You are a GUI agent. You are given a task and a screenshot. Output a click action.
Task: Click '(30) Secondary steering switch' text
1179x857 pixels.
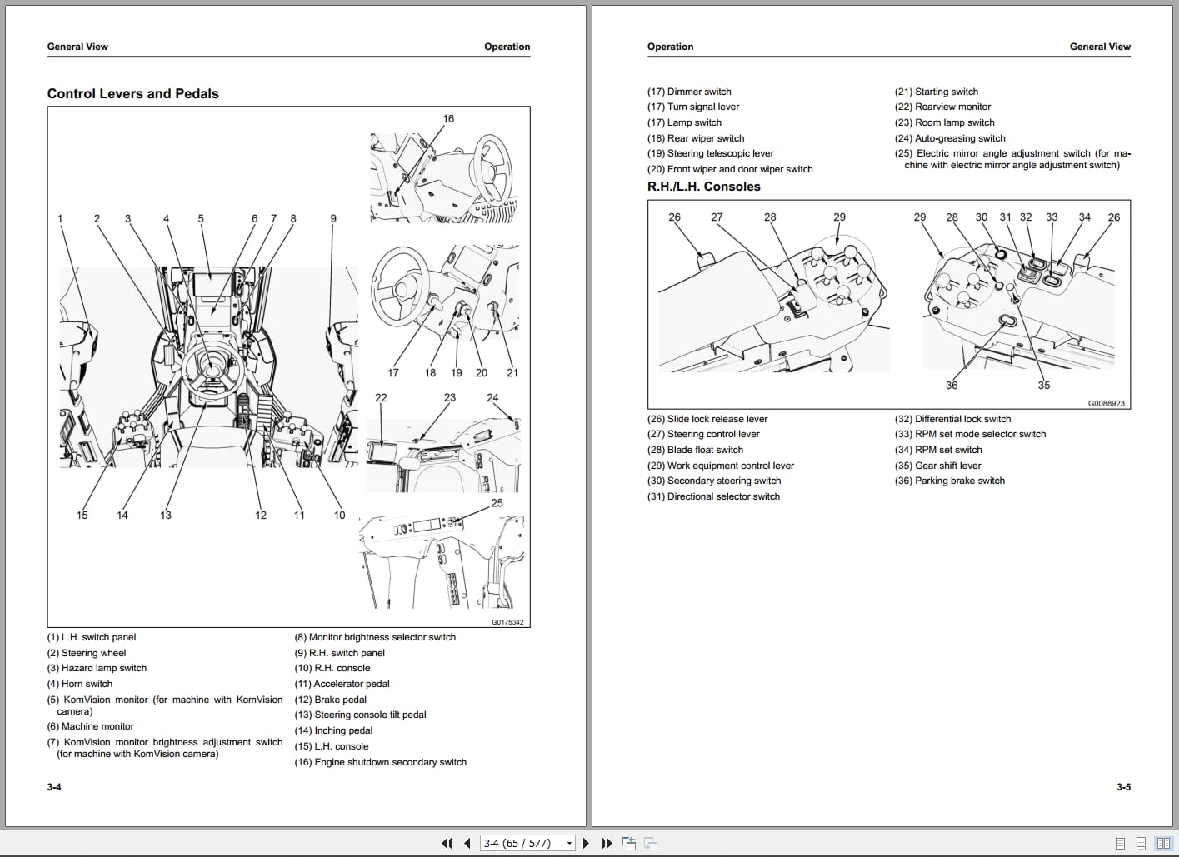(x=714, y=481)
